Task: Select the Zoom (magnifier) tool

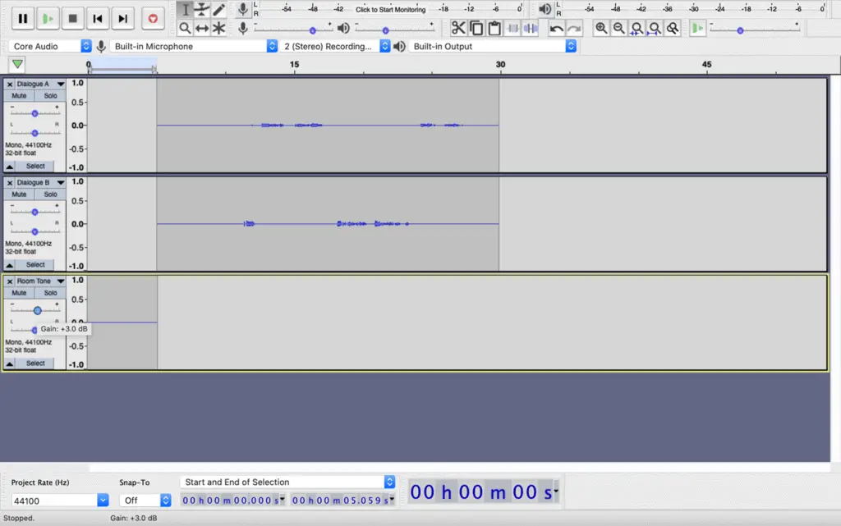Action: pyautogui.click(x=185, y=28)
